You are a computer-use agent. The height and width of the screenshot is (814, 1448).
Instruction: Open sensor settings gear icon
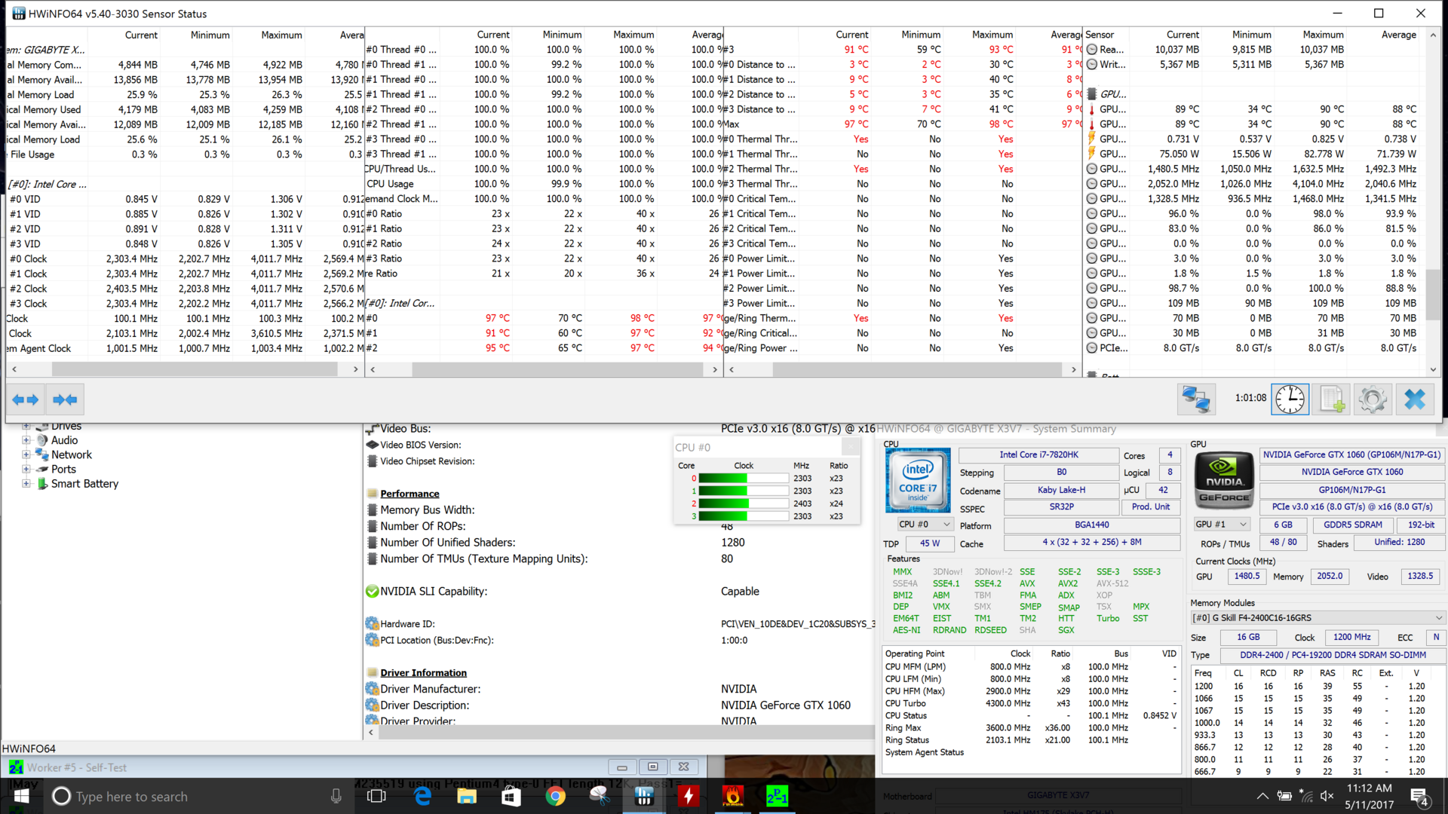coord(1373,399)
